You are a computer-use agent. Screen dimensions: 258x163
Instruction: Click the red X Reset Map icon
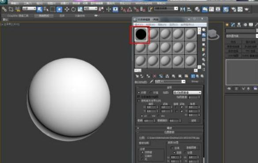pyautogui.click(x=154, y=76)
